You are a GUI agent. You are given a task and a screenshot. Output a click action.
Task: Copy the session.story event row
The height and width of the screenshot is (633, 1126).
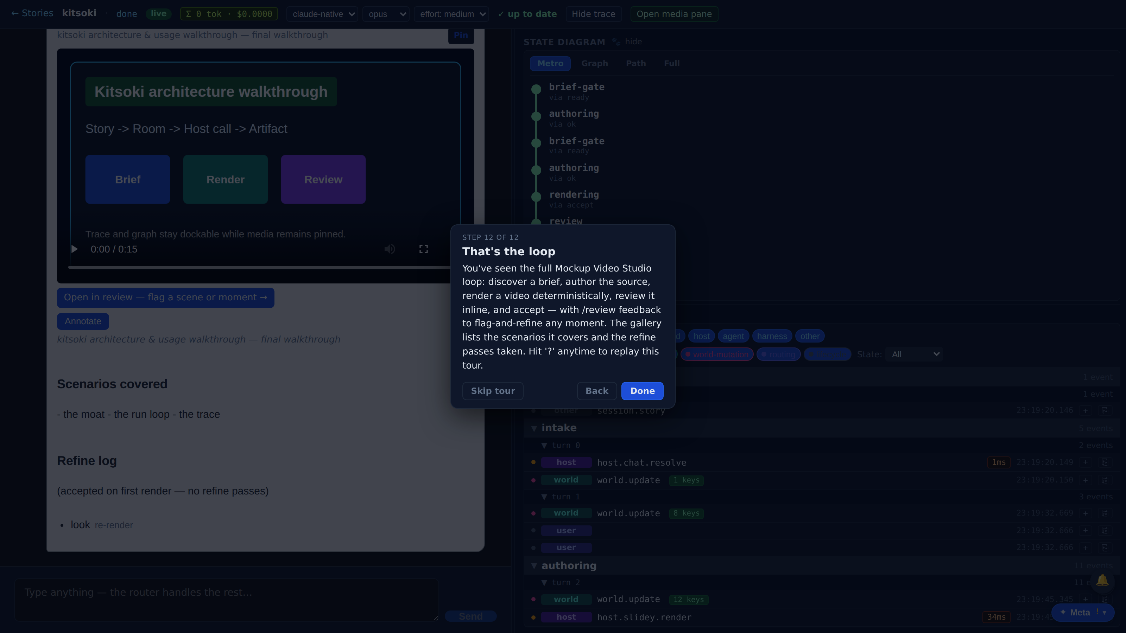pyautogui.click(x=1105, y=411)
